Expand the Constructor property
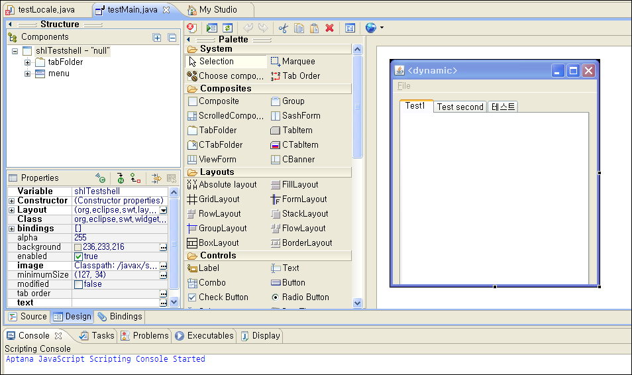The height and width of the screenshot is (375, 632). 12,201
